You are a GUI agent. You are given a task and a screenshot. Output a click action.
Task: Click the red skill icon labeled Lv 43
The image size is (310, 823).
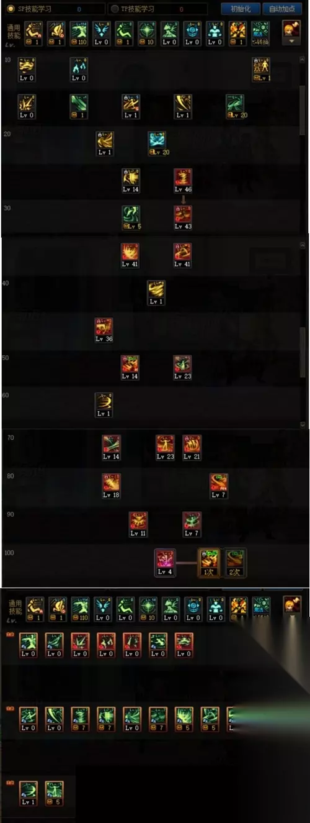[182, 218]
